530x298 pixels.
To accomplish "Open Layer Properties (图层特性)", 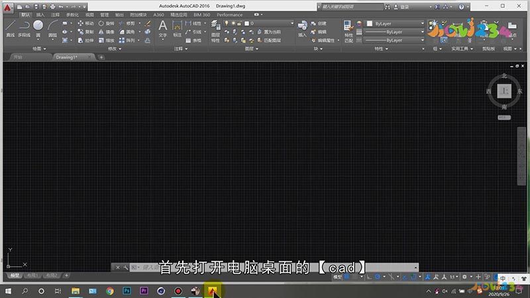I will tap(215, 30).
